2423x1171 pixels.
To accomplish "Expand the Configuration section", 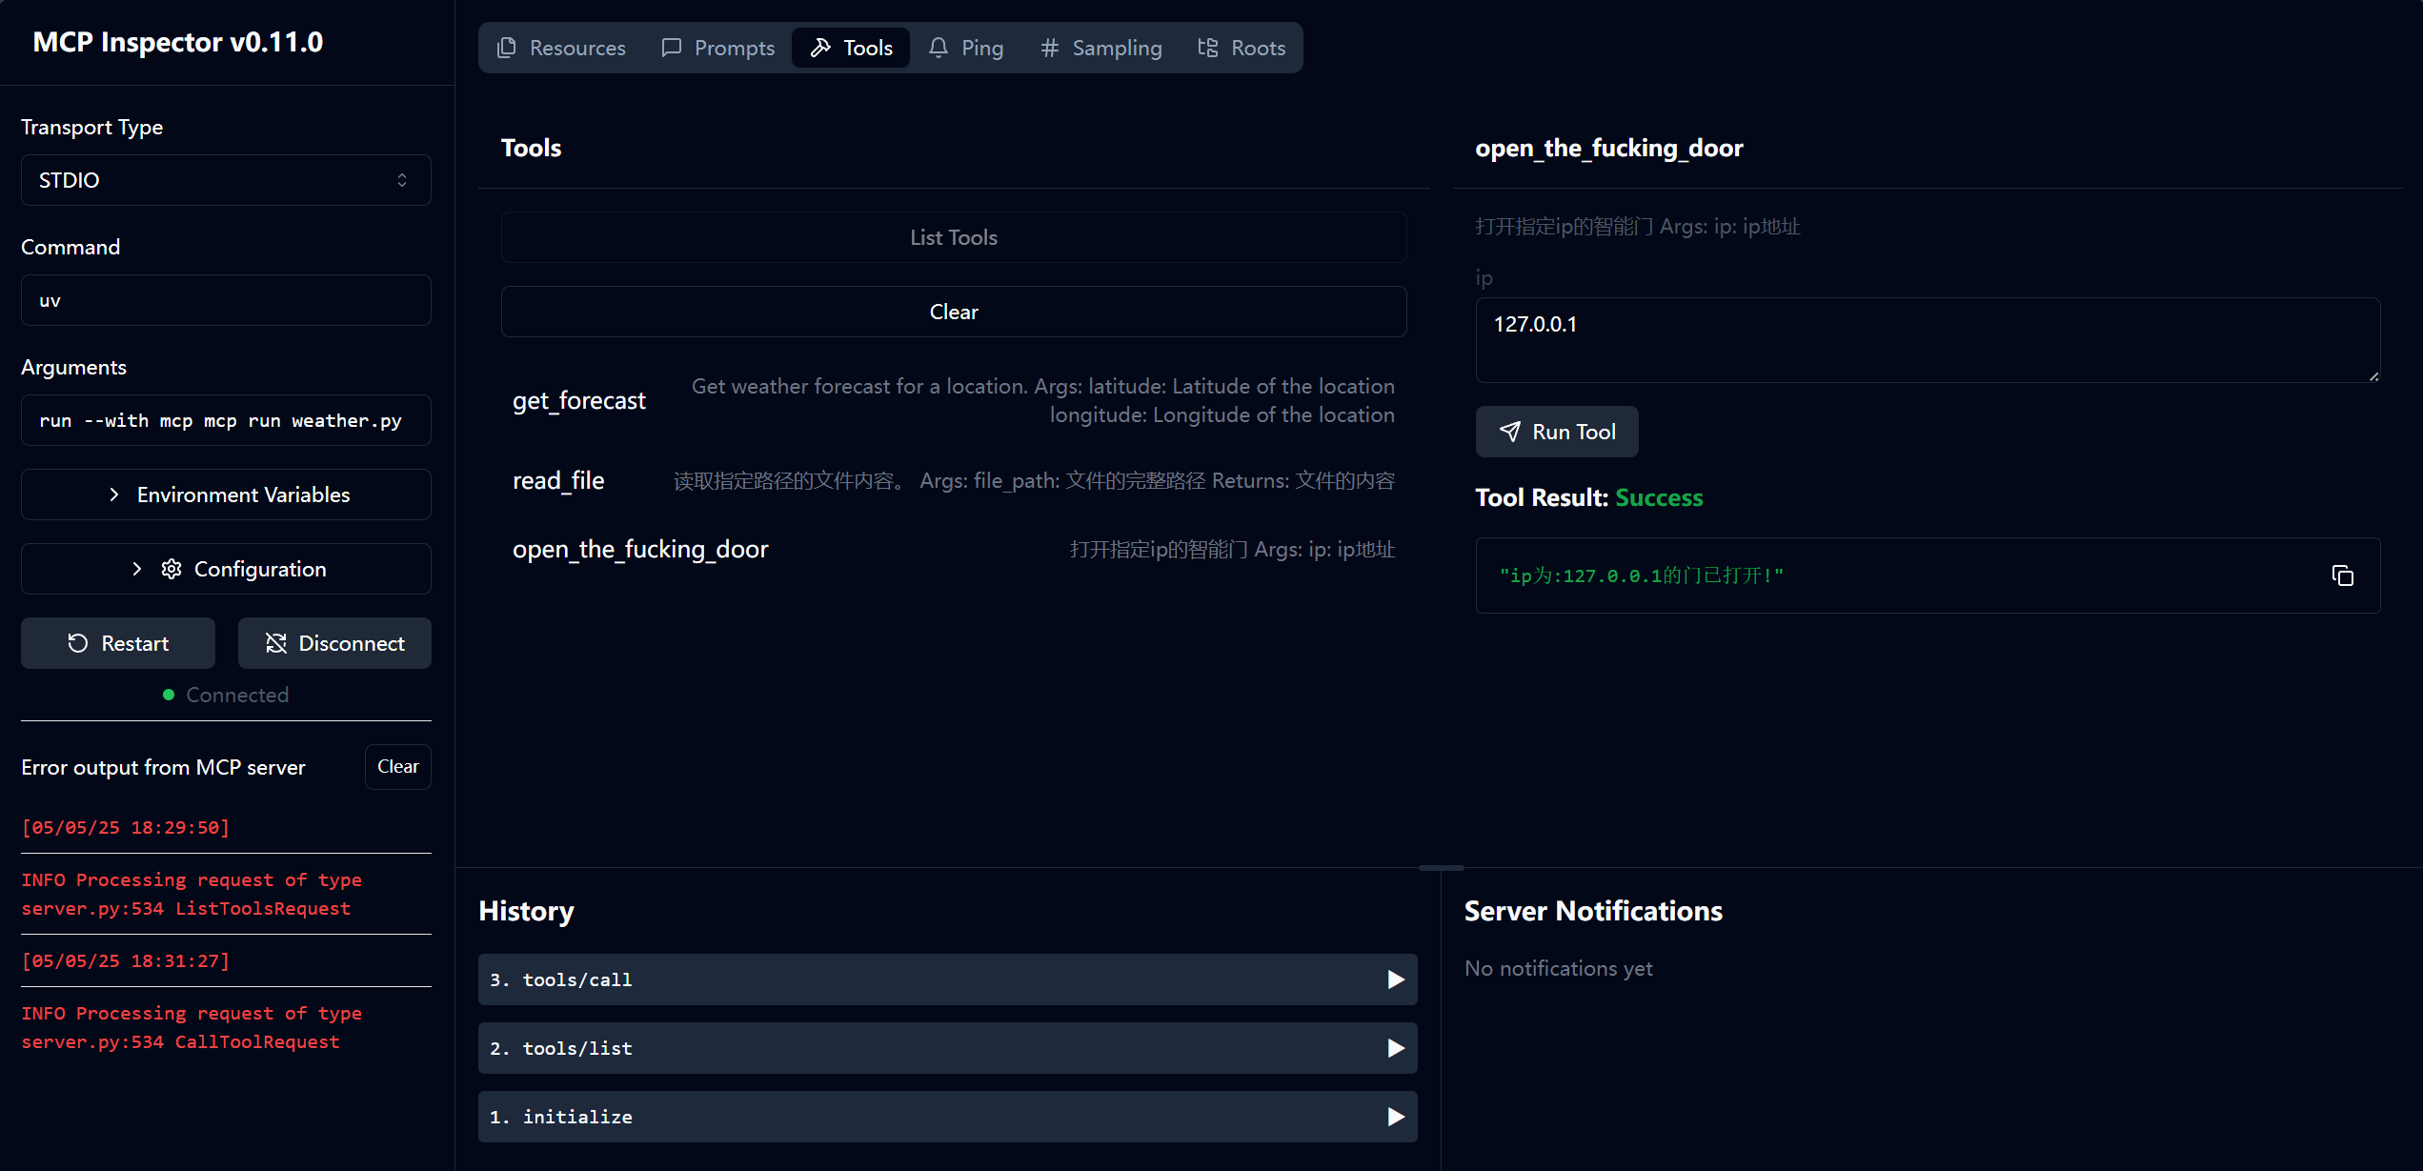I will click(x=226, y=569).
